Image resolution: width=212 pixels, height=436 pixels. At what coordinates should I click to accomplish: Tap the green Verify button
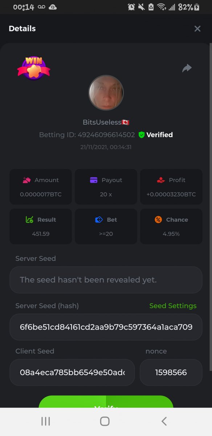click(x=106, y=402)
